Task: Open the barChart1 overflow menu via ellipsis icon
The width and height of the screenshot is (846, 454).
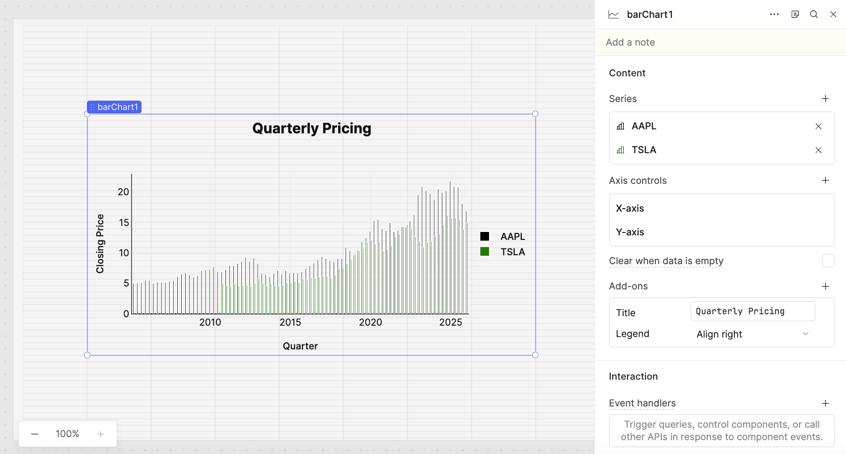Action: tap(774, 14)
